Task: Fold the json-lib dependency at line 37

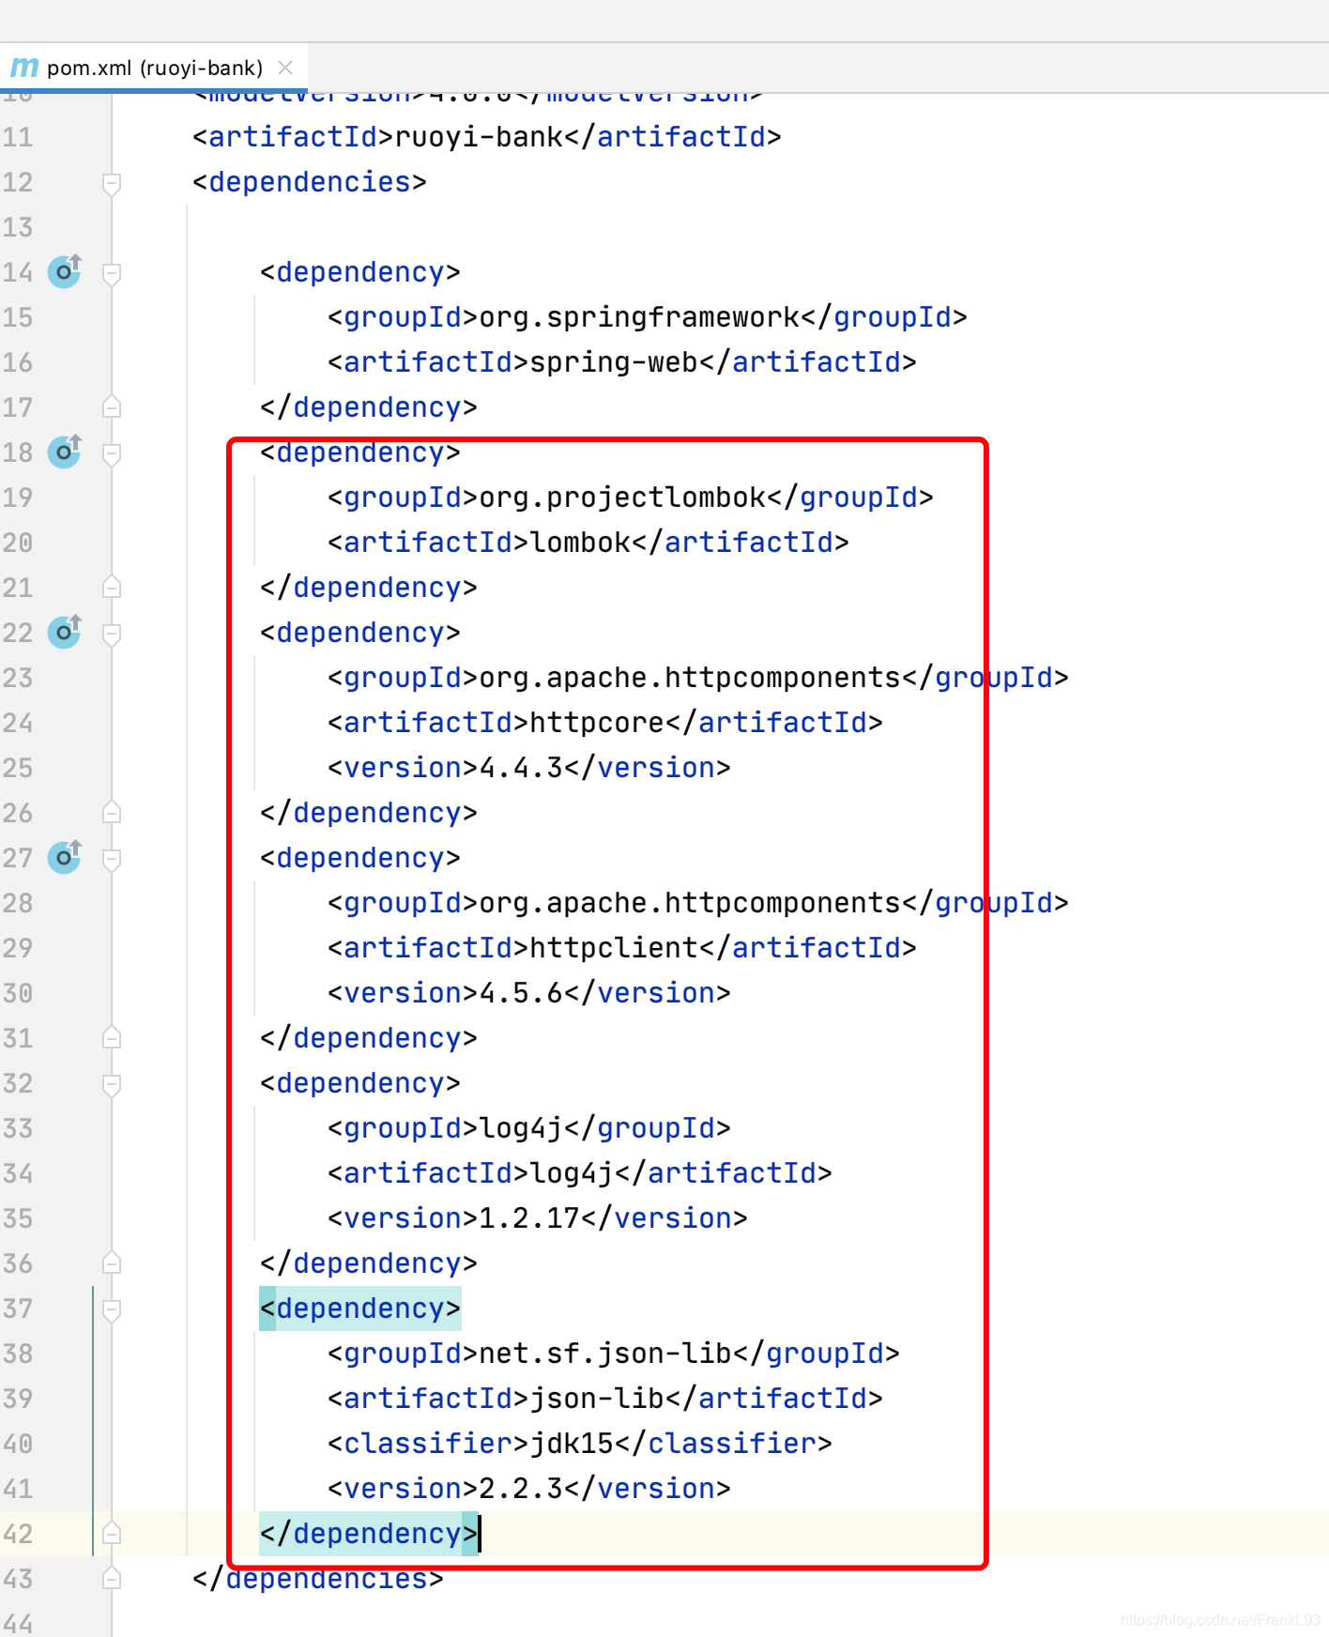Action: (x=112, y=1308)
